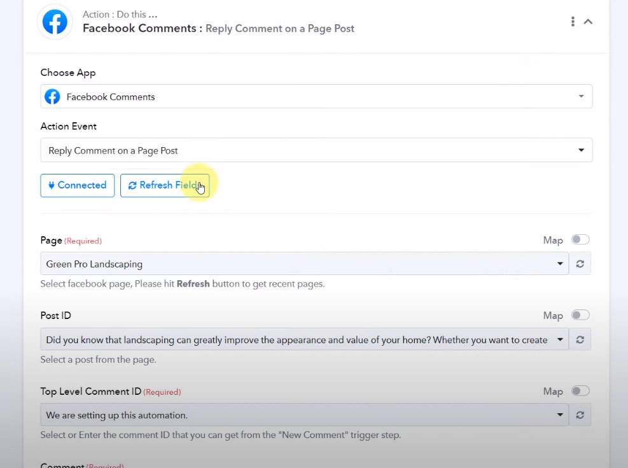The width and height of the screenshot is (628, 468).
Task: Click the Top Level Comment ID label
Action: 91,392
